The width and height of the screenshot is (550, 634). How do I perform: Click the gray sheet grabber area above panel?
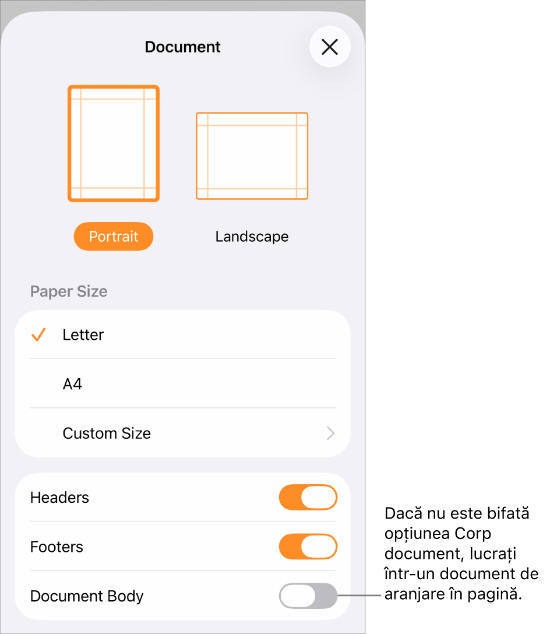(x=183, y=5)
